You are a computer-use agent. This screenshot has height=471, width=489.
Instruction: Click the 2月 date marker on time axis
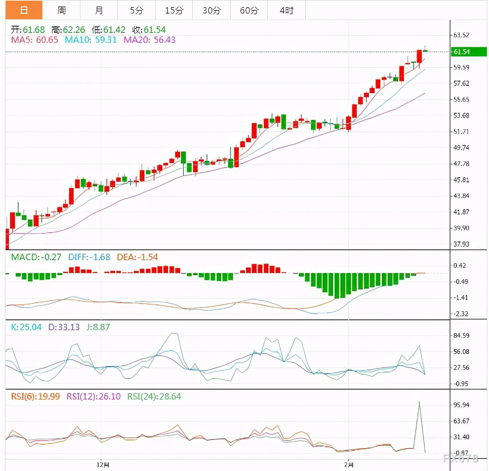coord(349,465)
